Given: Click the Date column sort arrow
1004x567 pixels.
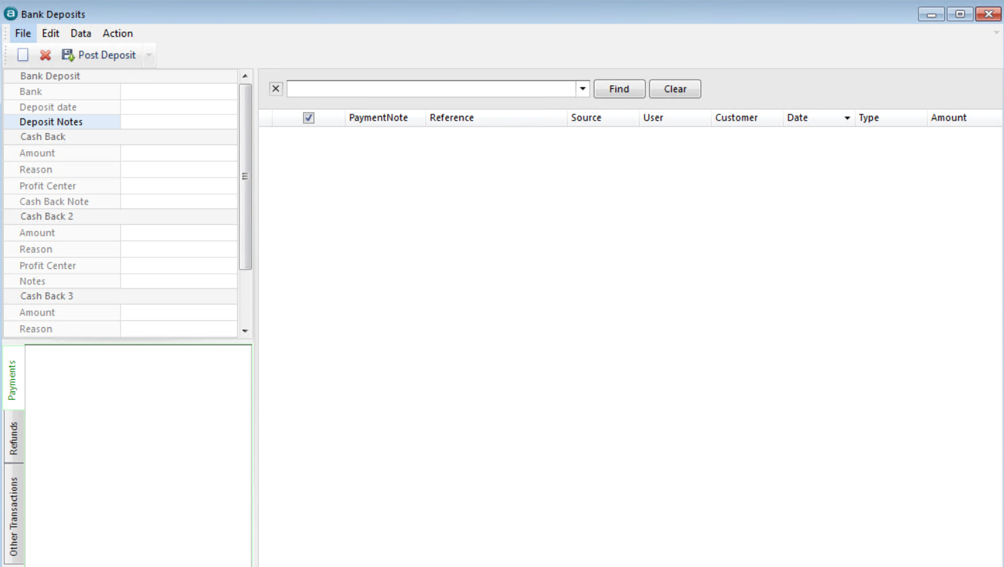Looking at the screenshot, I should pos(847,119).
